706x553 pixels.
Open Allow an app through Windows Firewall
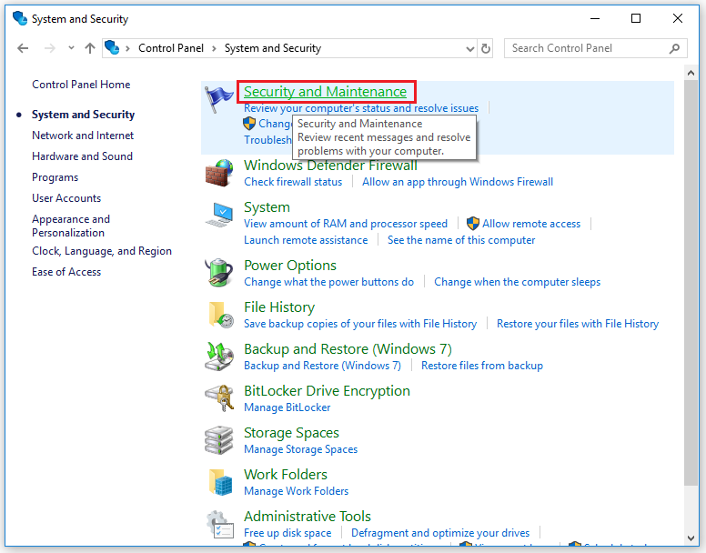pos(458,182)
